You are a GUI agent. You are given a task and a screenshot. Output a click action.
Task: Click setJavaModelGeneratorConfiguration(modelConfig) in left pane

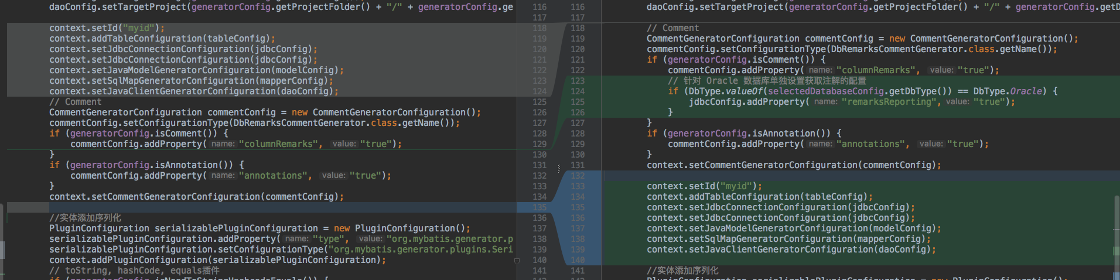pos(196,70)
